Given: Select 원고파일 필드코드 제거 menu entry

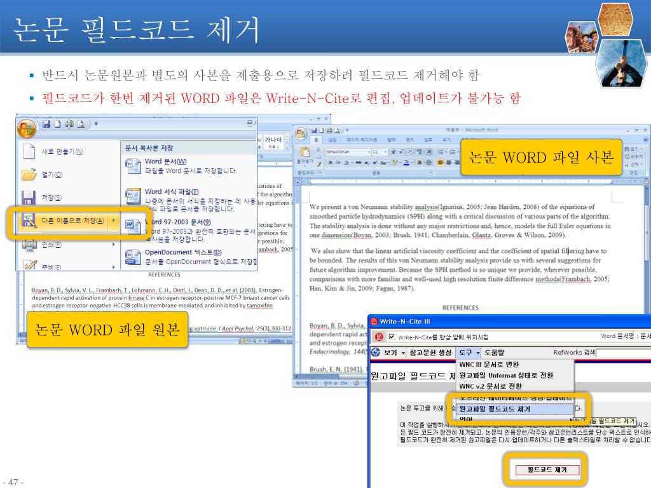Looking at the screenshot, I should [x=515, y=409].
